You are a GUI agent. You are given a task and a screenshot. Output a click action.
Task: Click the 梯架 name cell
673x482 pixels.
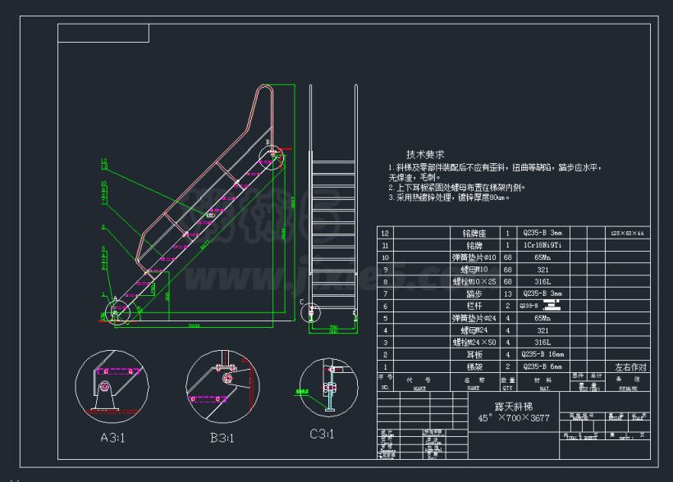474,366
